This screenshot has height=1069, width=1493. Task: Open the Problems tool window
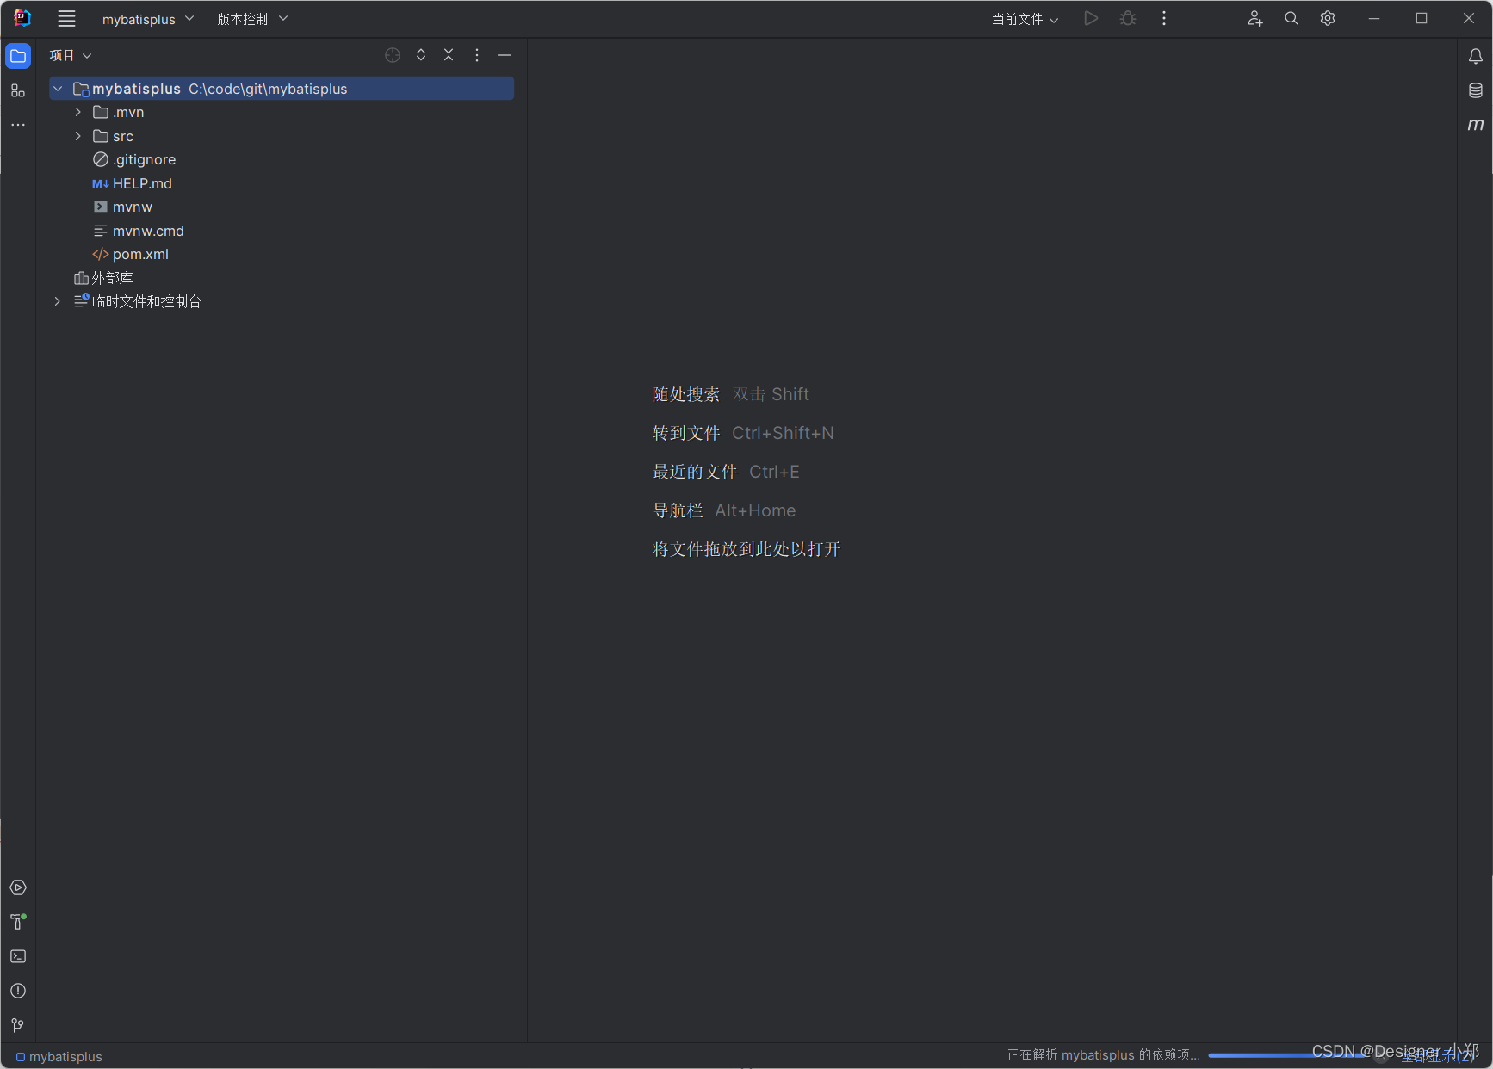[18, 991]
